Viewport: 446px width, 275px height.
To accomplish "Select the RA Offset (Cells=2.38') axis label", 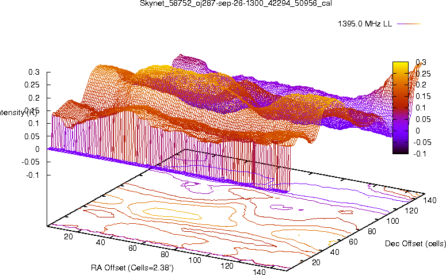I will coord(132,268).
